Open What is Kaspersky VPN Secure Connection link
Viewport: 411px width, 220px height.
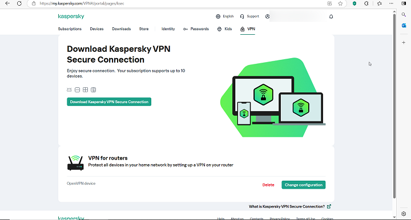[x=289, y=206]
